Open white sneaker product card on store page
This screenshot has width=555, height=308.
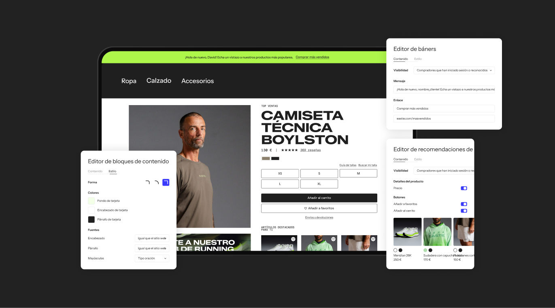click(x=279, y=243)
